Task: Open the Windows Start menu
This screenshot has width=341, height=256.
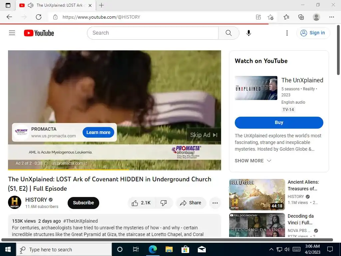Action: pyautogui.click(x=8, y=249)
